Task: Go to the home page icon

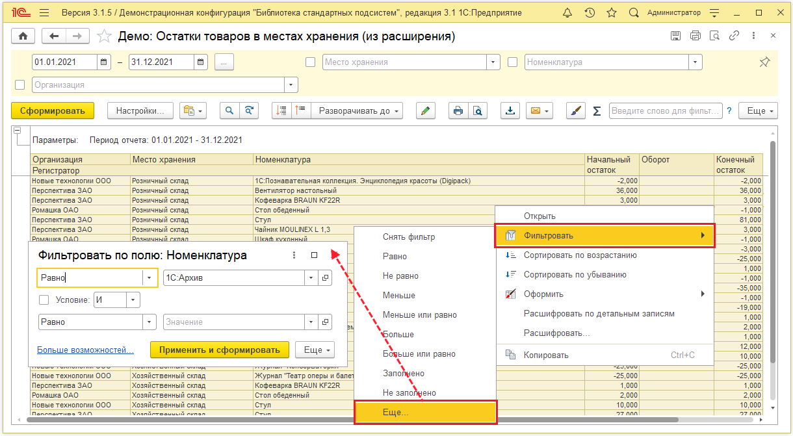Action: coord(25,36)
